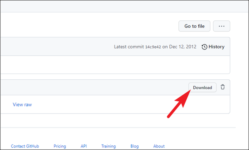Select the About footer link
Viewport: 249px width, 150px height.
pos(159,146)
